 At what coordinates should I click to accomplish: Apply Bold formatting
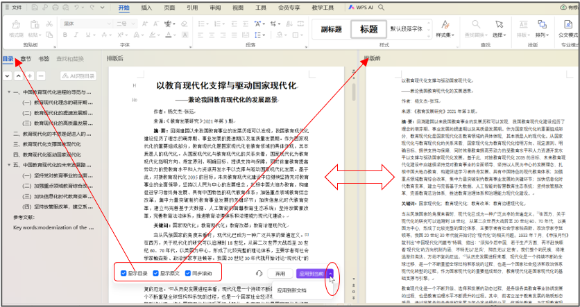65,35
